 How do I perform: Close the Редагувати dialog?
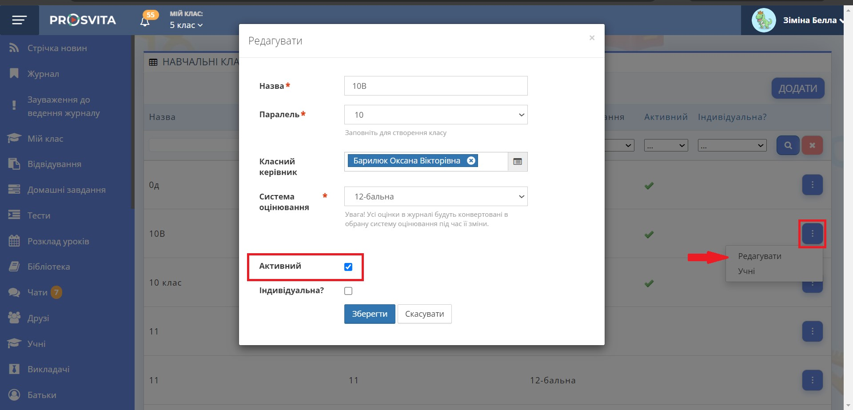592,38
